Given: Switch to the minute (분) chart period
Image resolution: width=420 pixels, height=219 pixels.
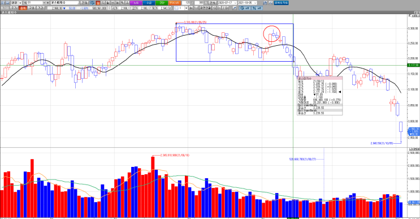Looking at the screenshot, I should pyautogui.click(x=118, y=3).
